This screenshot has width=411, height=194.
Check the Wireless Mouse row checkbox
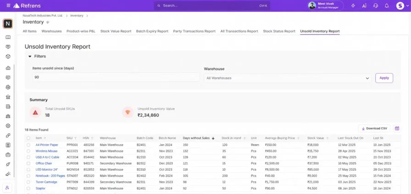[x=28, y=151]
